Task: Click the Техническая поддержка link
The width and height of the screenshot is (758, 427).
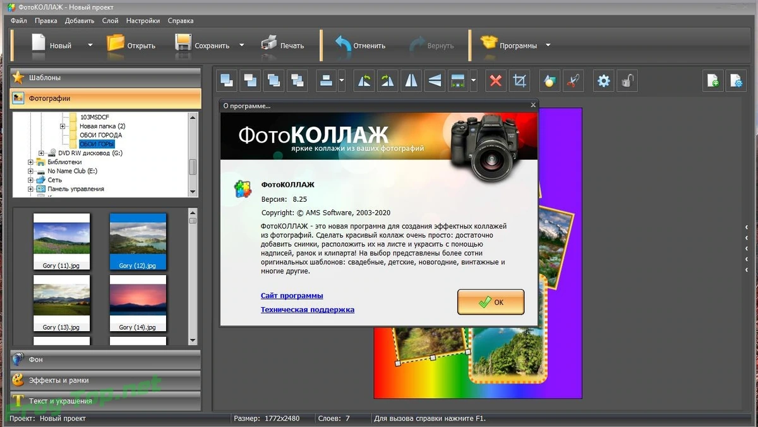Action: 308,310
